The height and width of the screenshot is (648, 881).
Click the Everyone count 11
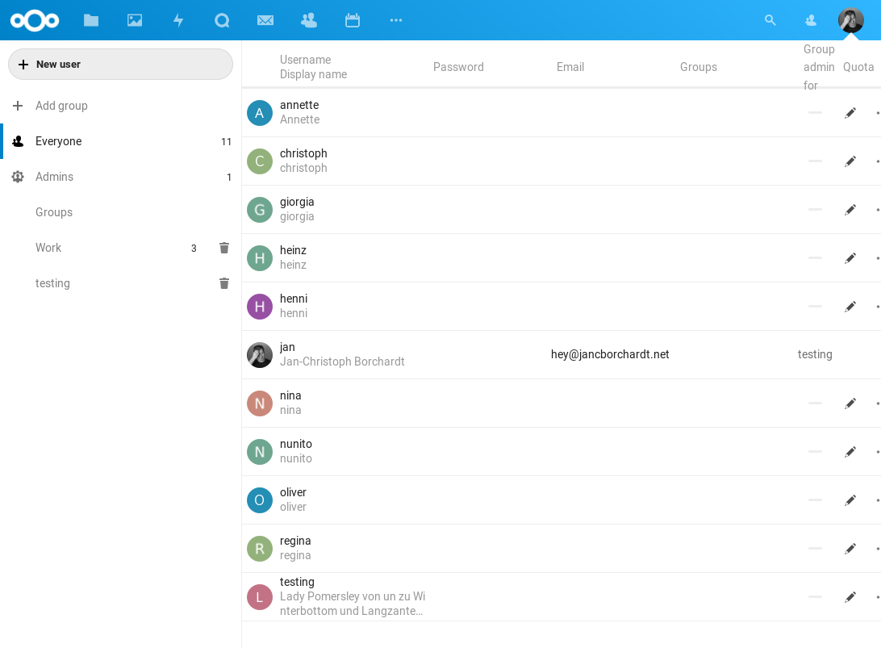[226, 142]
